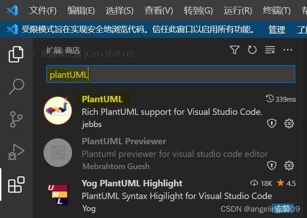Image resolution: width=307 pixels, height=218 pixels.
Task: Refresh the extensions list
Action: 252,50
